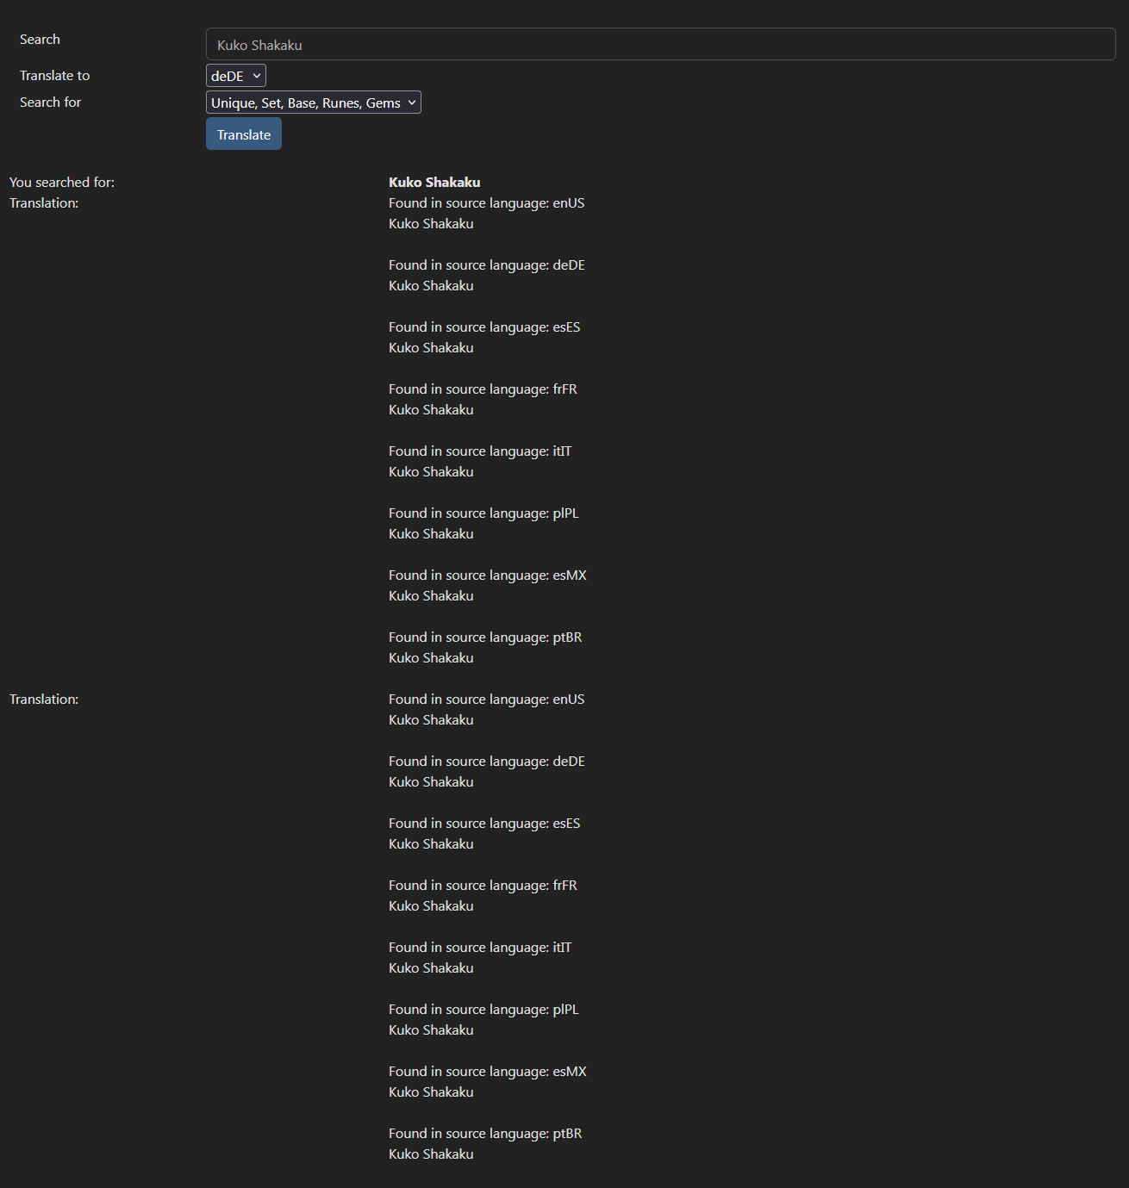This screenshot has width=1129, height=1188.
Task: Click the bold Kuko Shakaku search term
Action: (x=434, y=183)
